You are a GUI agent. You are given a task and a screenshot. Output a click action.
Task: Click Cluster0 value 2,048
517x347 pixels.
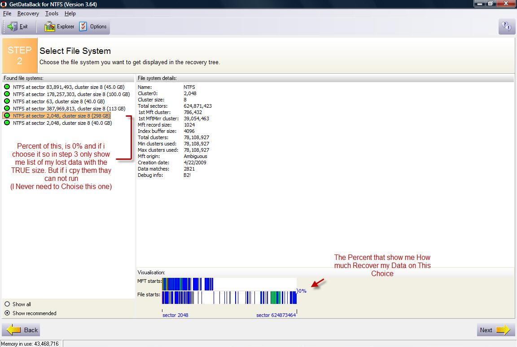point(190,93)
